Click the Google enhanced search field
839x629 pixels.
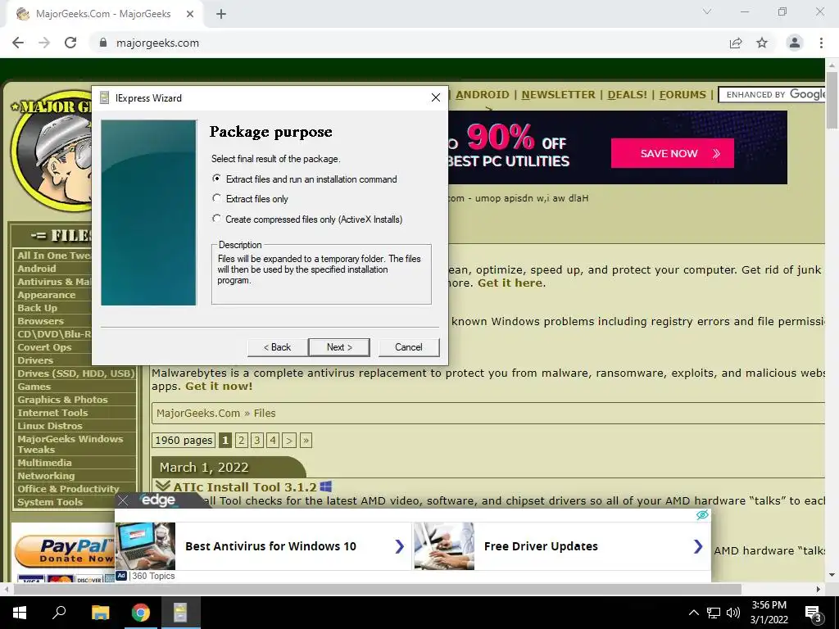coord(773,95)
